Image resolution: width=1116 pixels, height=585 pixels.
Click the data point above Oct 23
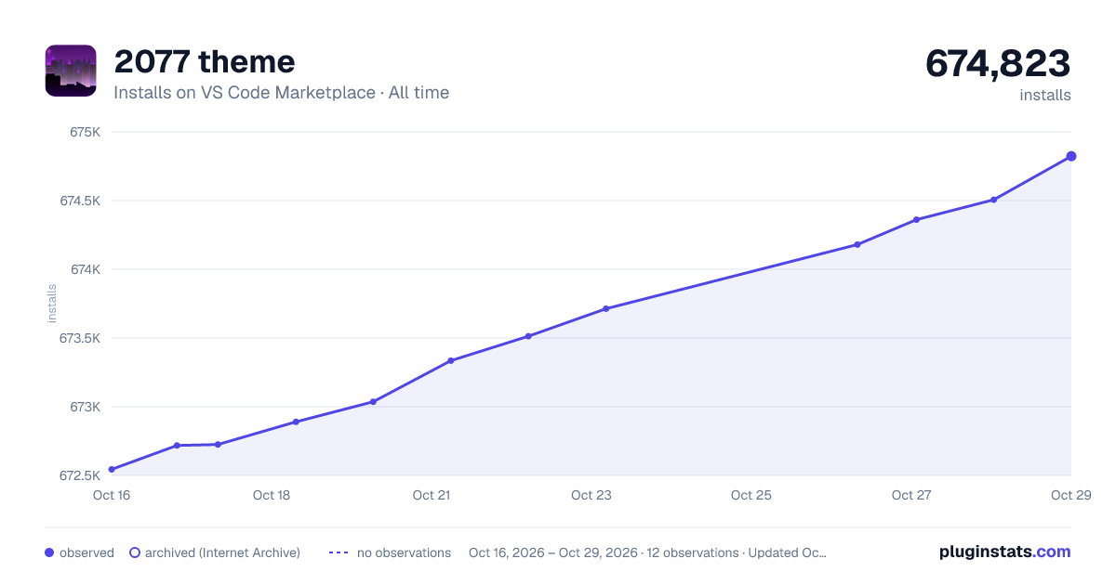pyautogui.click(x=605, y=308)
